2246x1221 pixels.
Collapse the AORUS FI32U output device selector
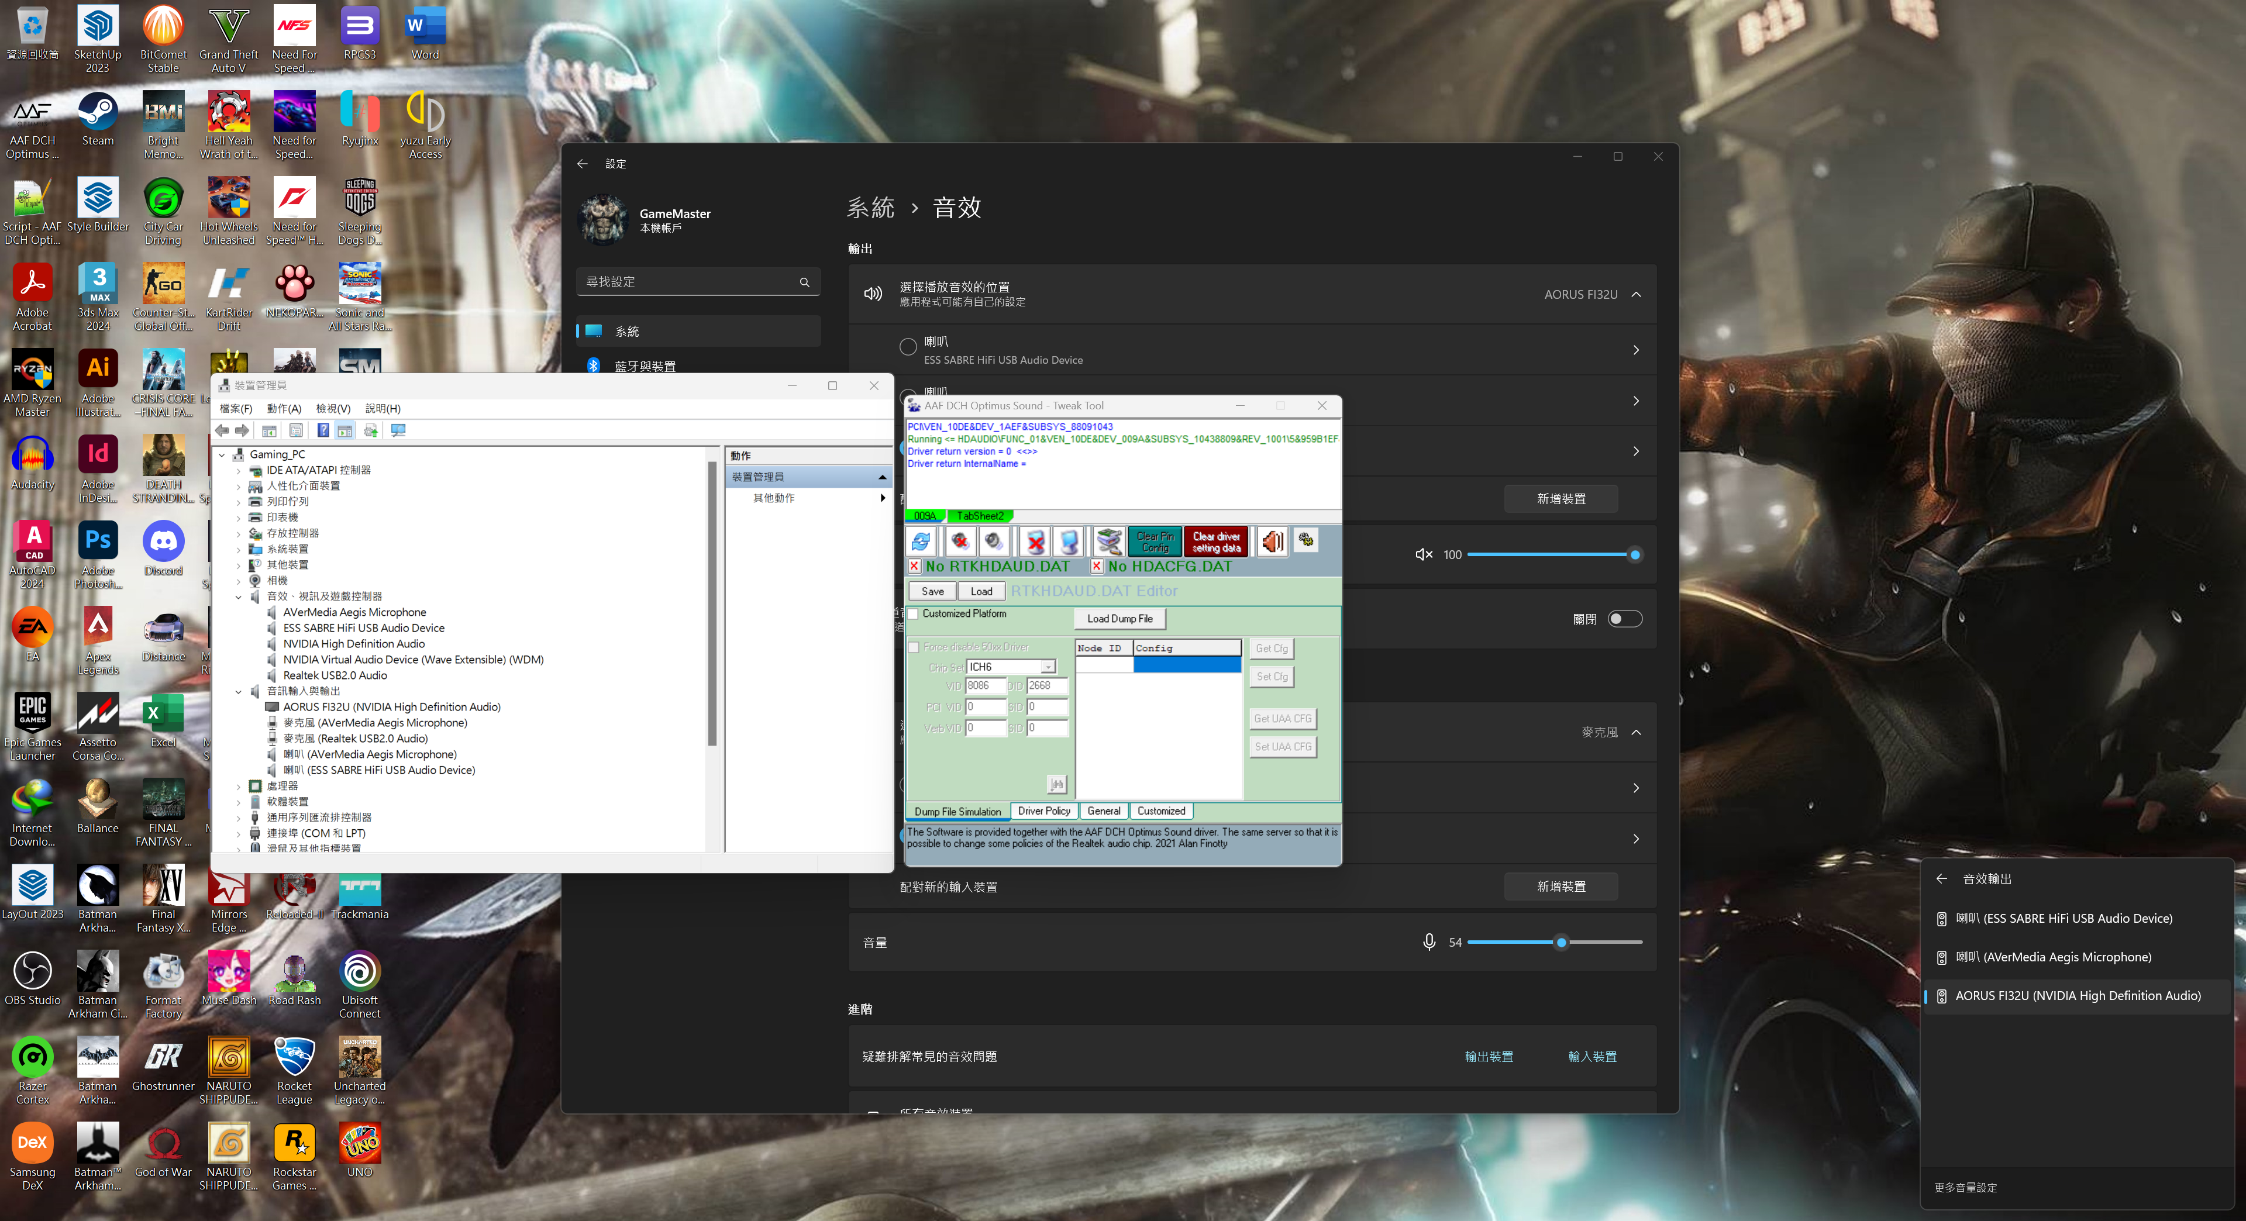[1637, 295]
